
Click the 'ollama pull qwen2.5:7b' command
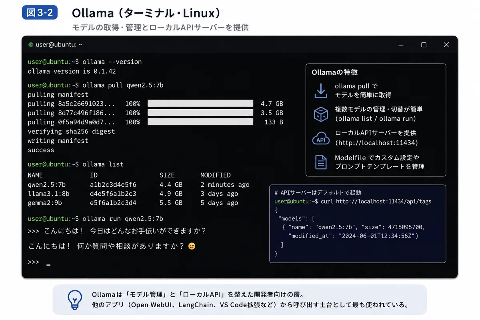pyautogui.click(x=123, y=85)
